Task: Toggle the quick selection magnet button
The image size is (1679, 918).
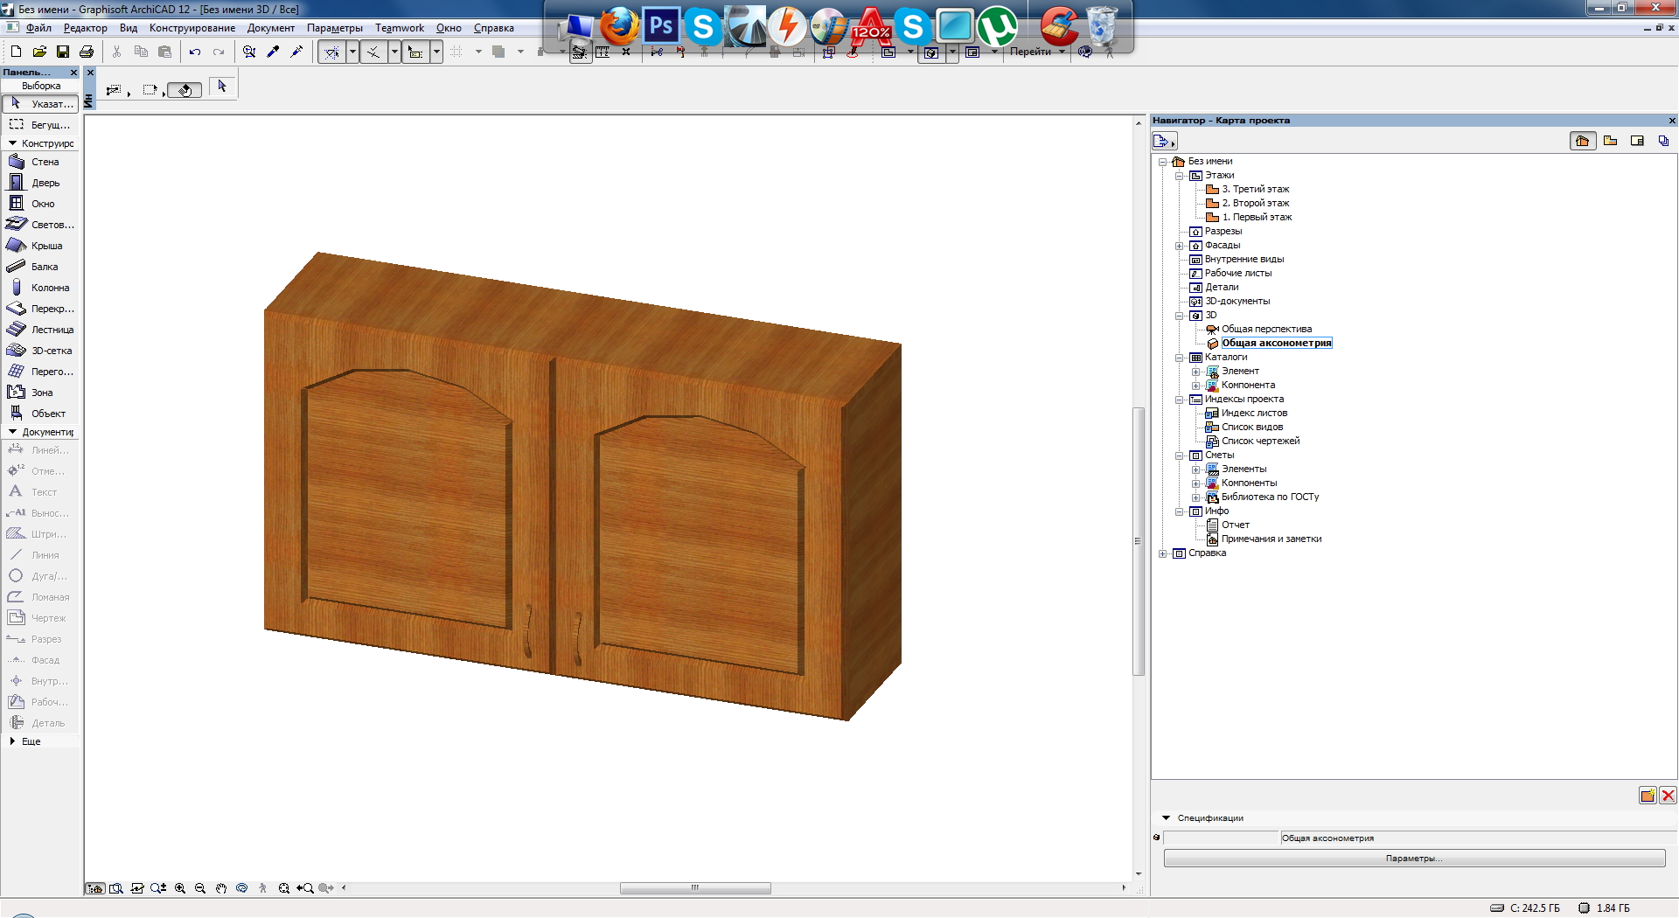Action: click(185, 90)
